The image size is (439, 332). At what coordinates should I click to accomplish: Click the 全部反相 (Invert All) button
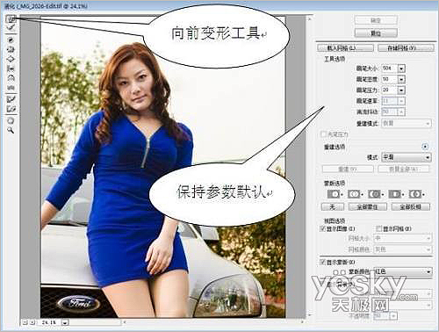411,206
